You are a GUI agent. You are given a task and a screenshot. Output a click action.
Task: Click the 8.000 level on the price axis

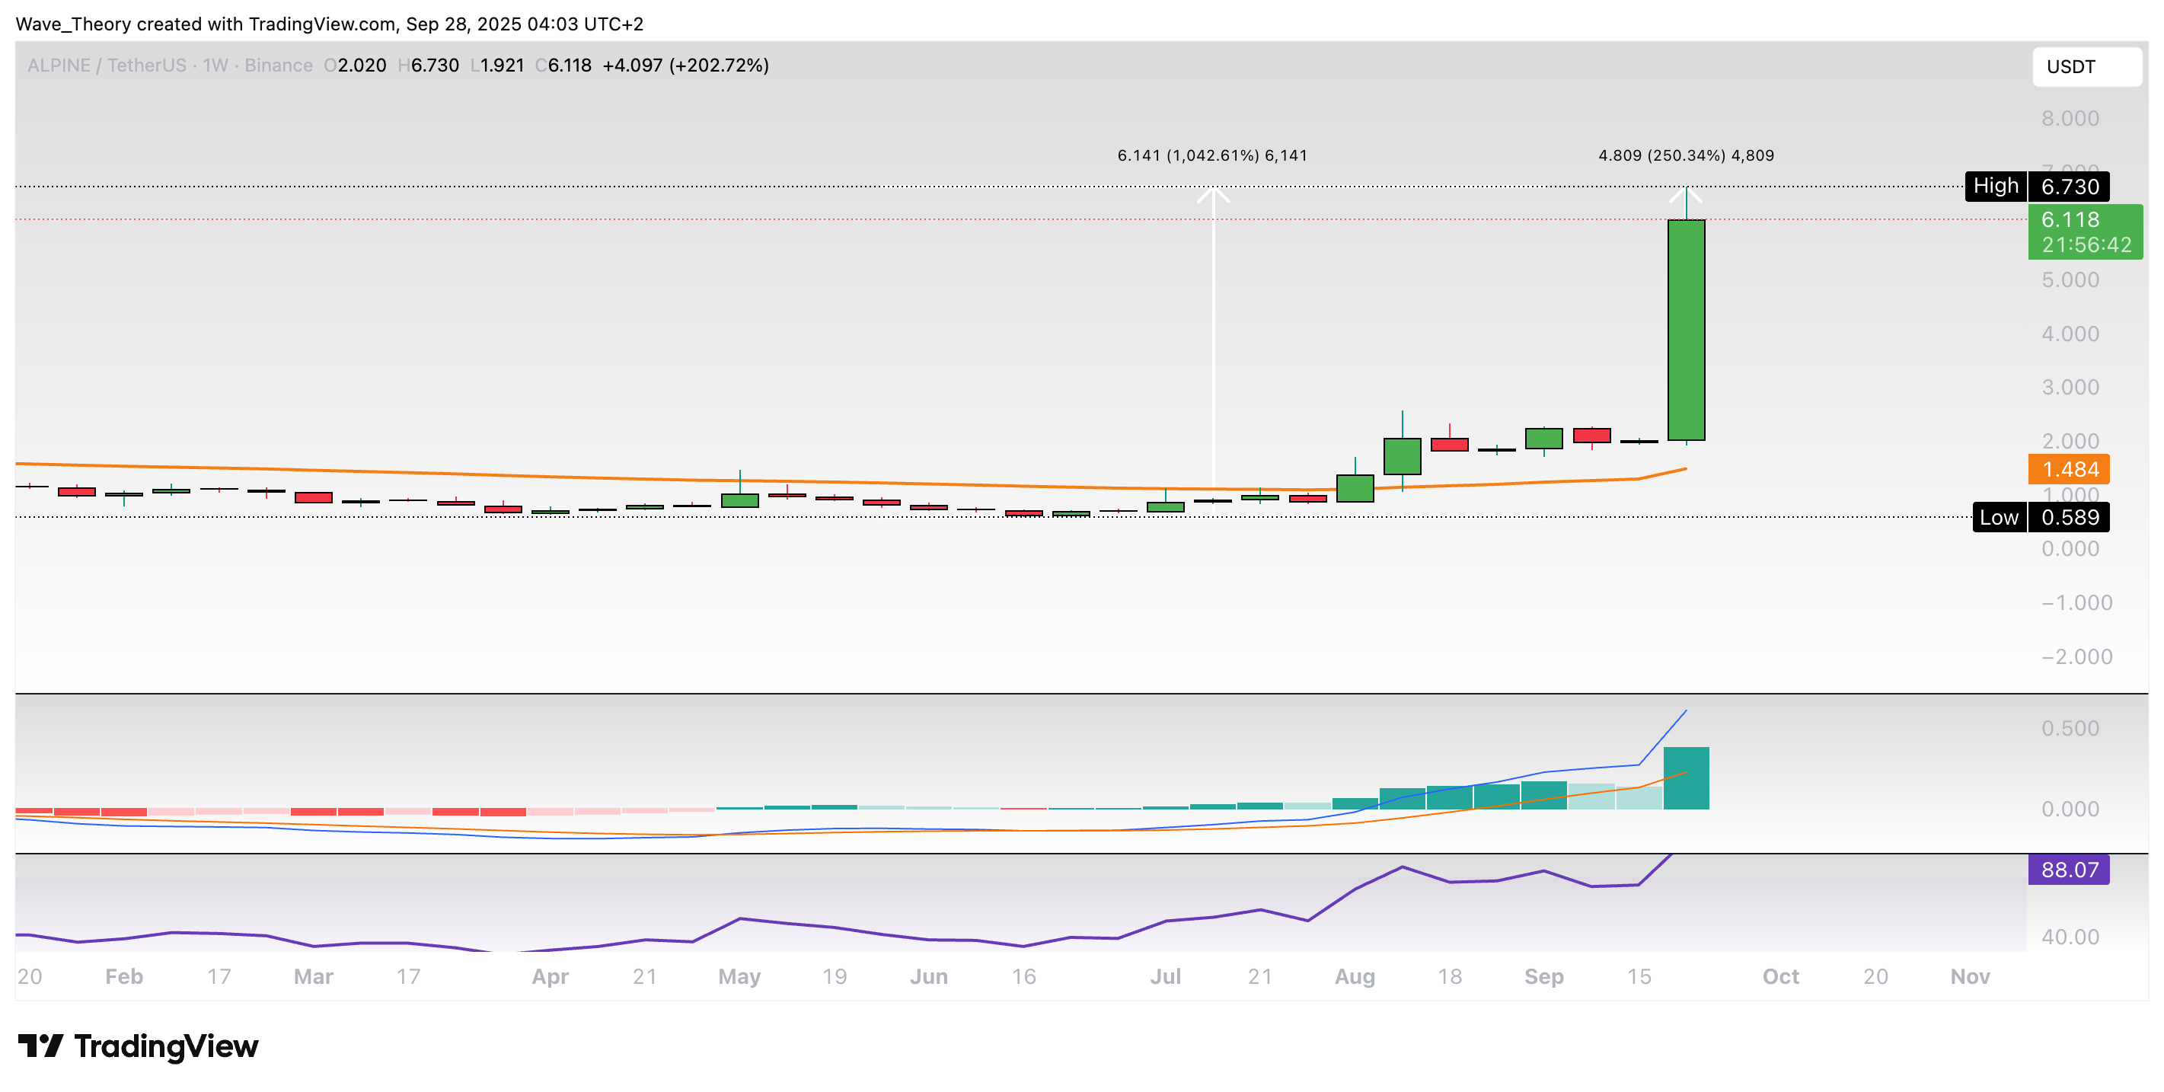coord(2070,119)
